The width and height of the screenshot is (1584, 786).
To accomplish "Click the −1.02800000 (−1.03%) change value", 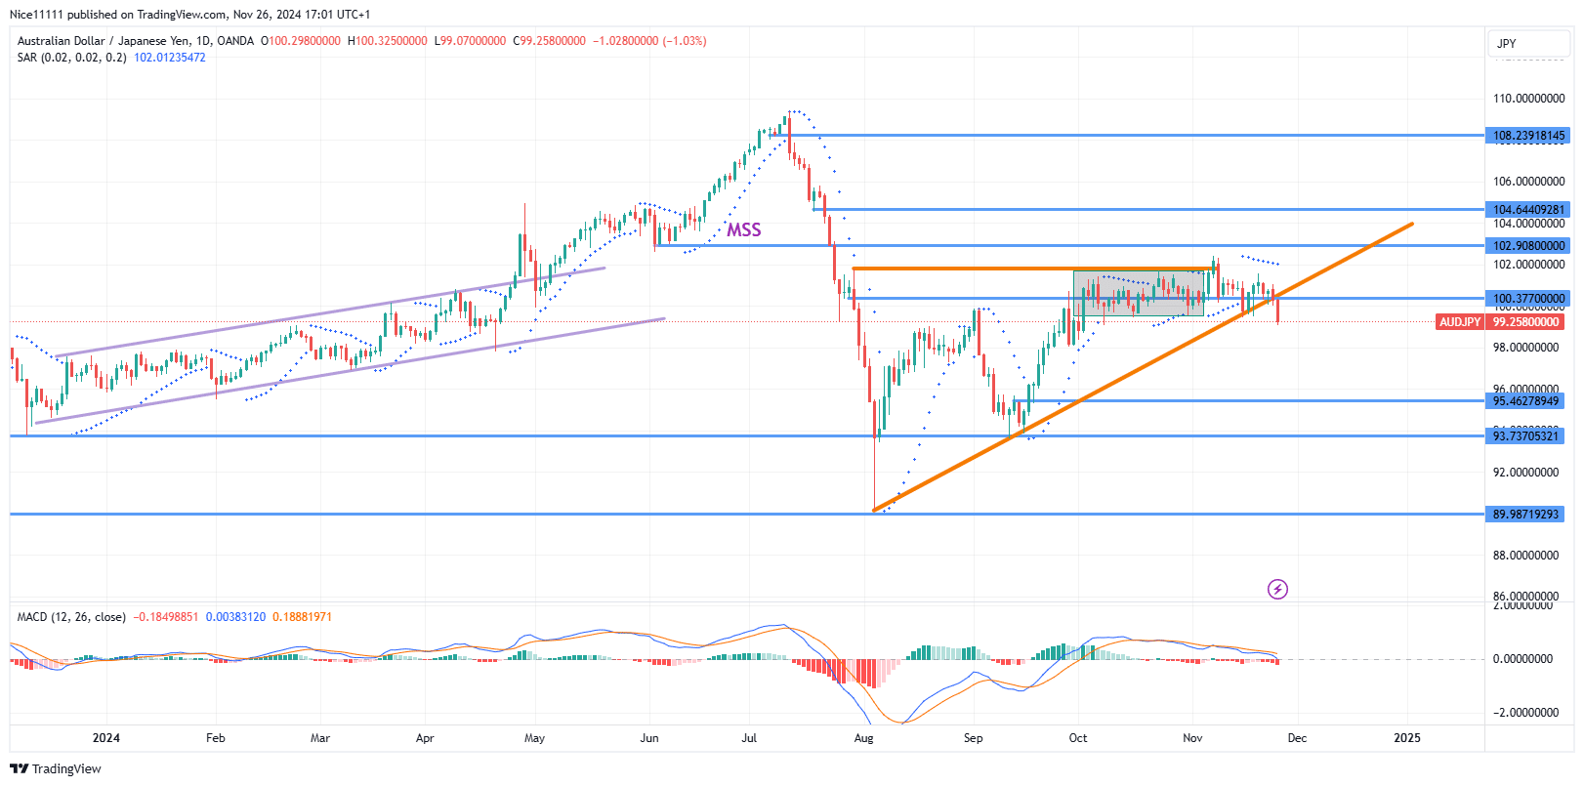I will click(649, 41).
